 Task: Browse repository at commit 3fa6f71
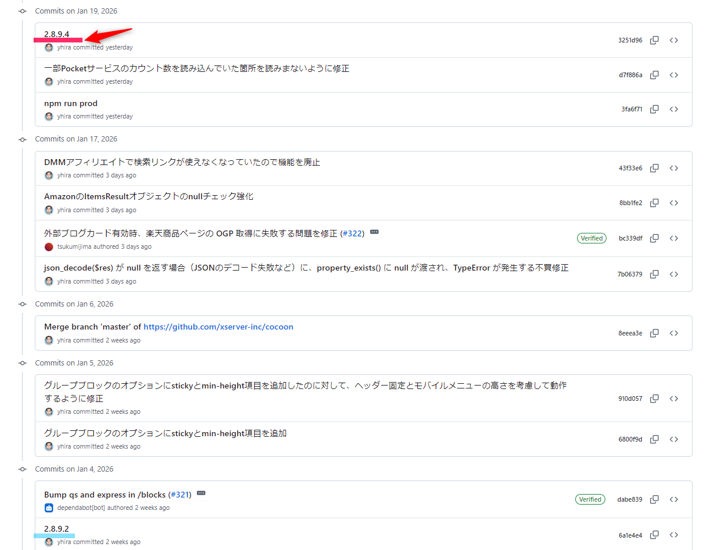click(x=674, y=109)
